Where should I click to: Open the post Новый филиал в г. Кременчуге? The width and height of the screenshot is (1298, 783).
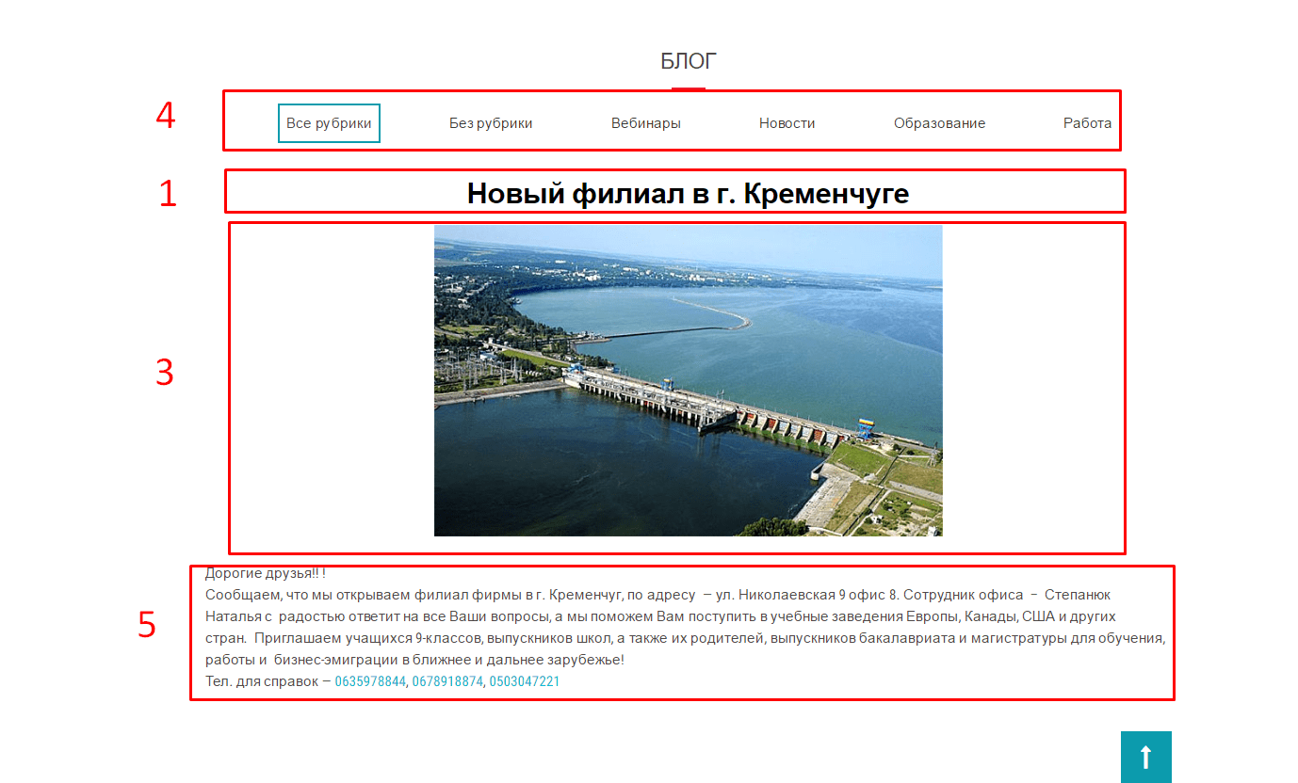(x=689, y=194)
